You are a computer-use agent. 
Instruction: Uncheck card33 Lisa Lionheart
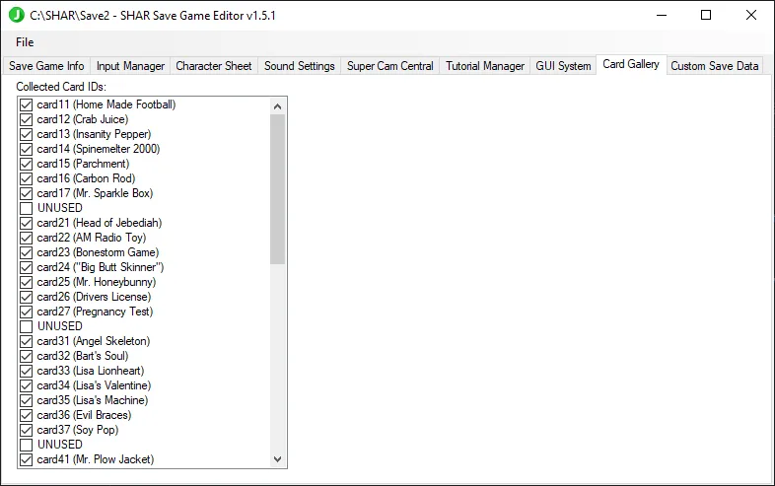click(27, 371)
